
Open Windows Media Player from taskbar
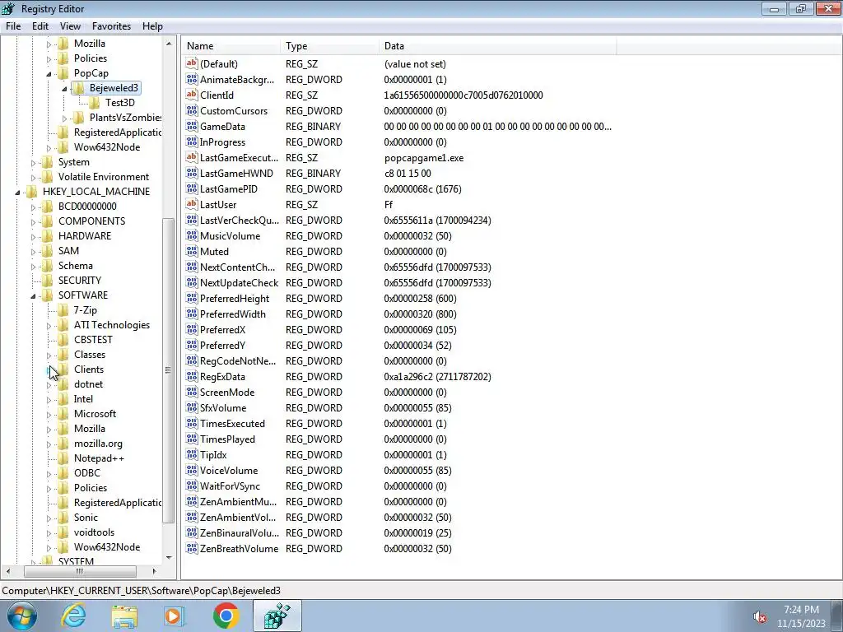point(173,616)
